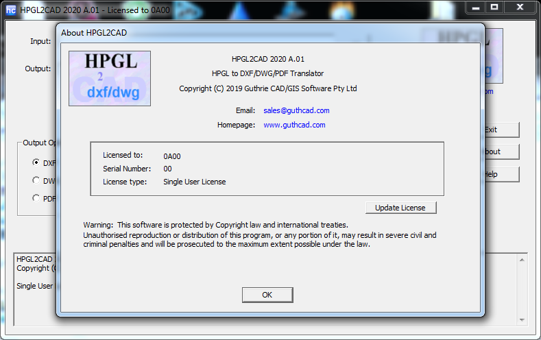Click the About button in main window
541x340 pixels.
pyautogui.click(x=502, y=151)
